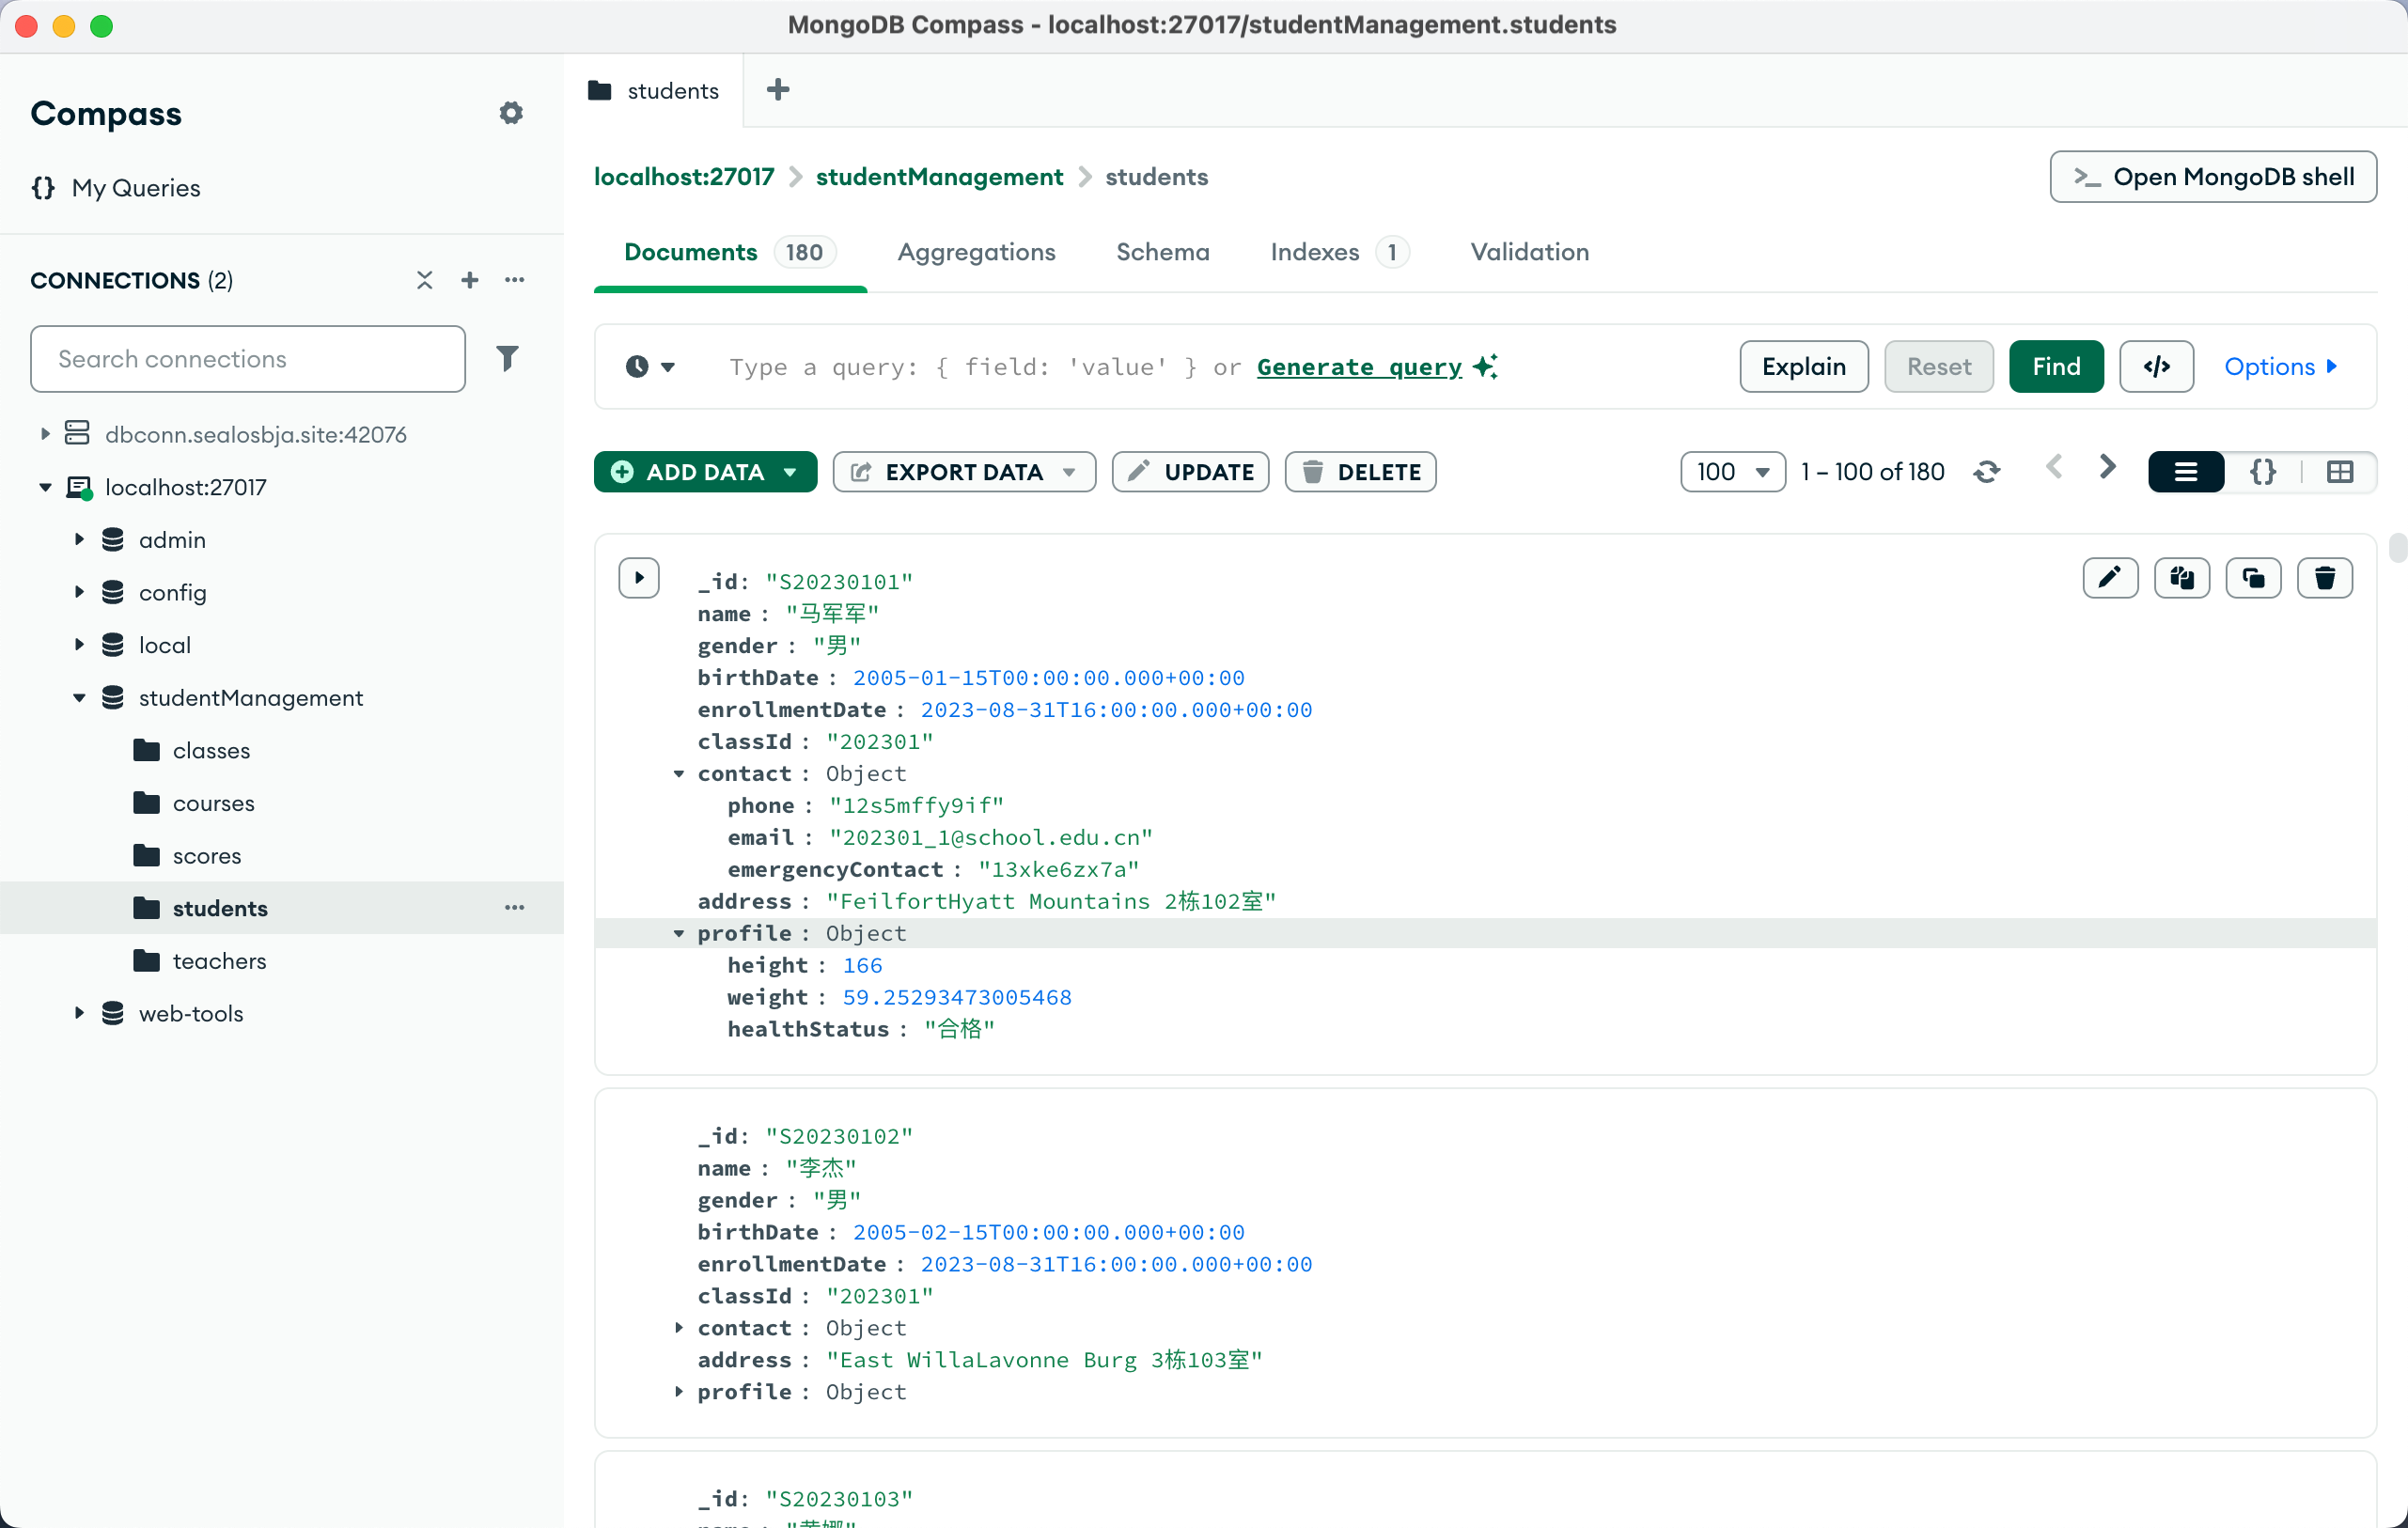The height and width of the screenshot is (1528, 2408).
Task: Open teachers collection
Action: [219, 961]
